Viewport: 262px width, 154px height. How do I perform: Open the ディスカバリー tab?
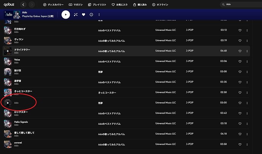coord(53,5)
